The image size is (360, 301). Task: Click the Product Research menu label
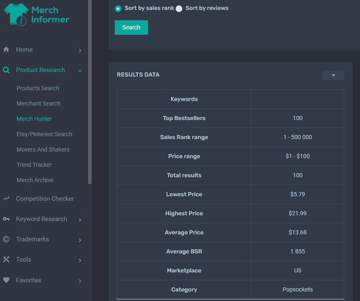41,70
